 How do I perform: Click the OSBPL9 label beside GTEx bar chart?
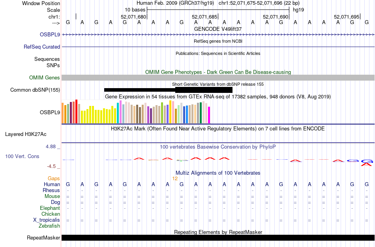tap(50, 112)
